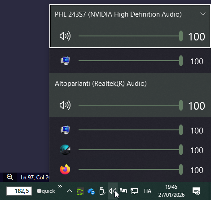The image size is (211, 200).
Task: Click the teal circular app volume icon
Action: (65, 150)
